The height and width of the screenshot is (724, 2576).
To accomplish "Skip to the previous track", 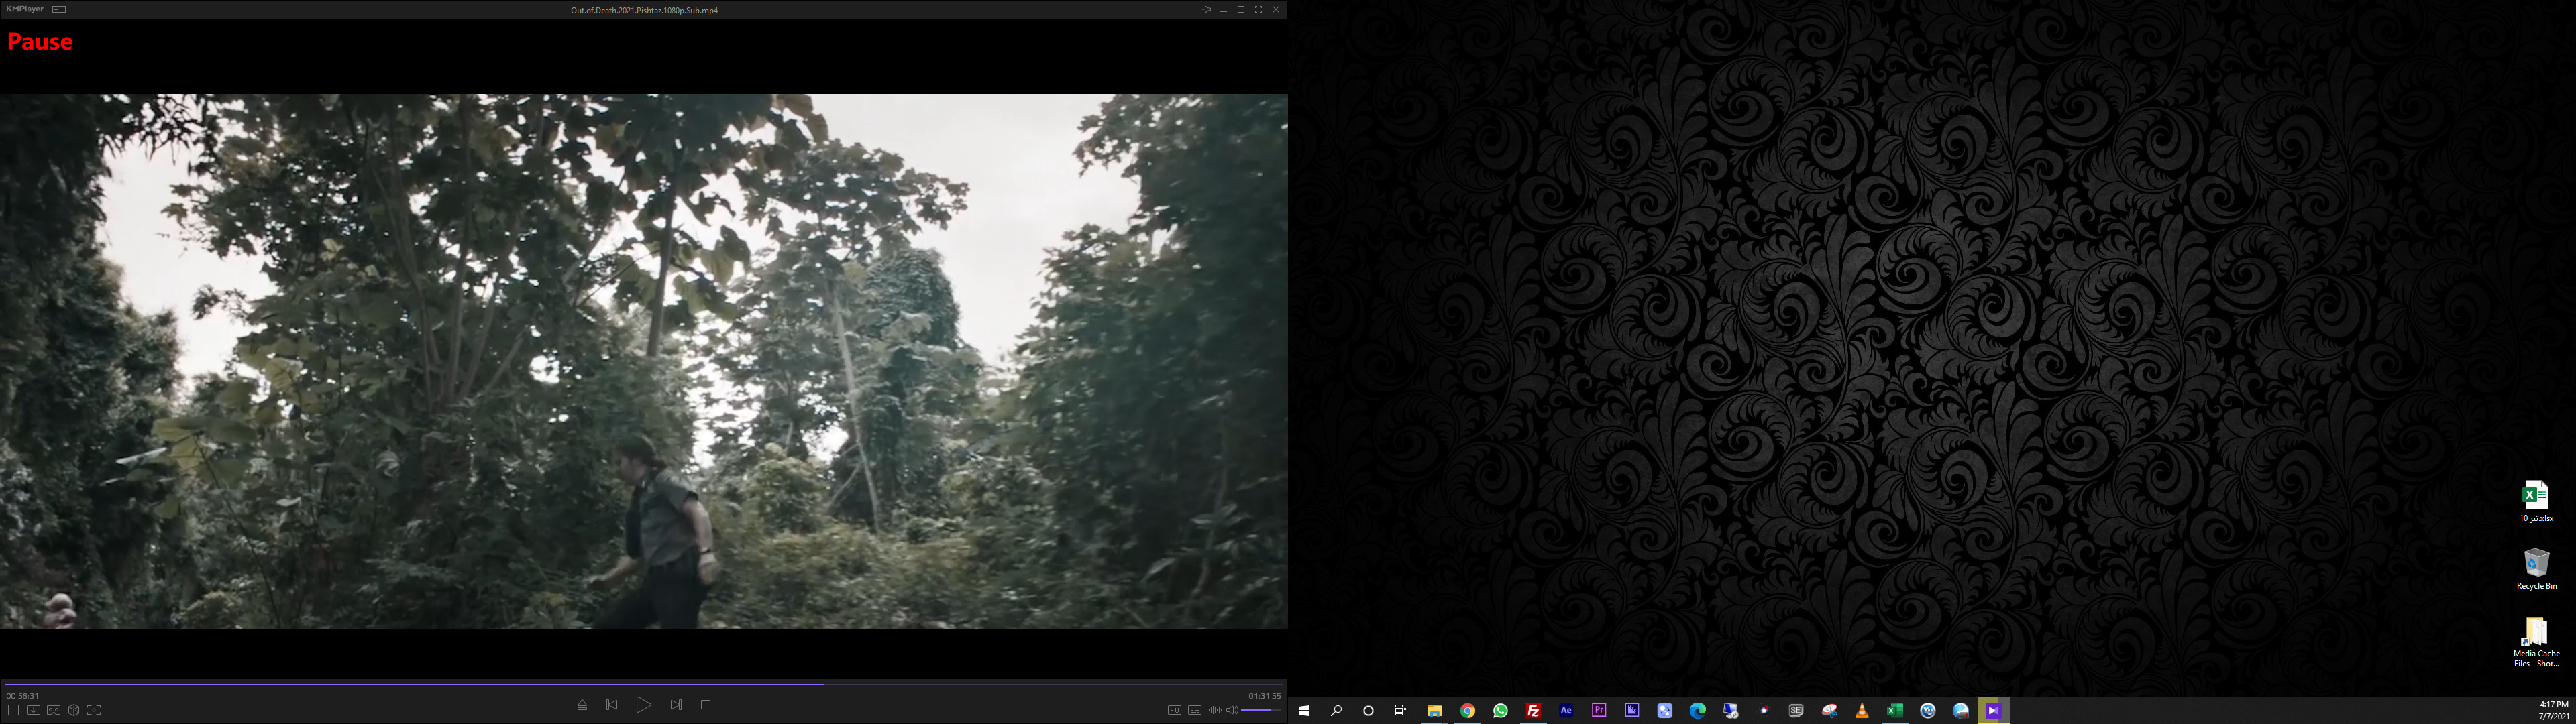I will pos(612,705).
